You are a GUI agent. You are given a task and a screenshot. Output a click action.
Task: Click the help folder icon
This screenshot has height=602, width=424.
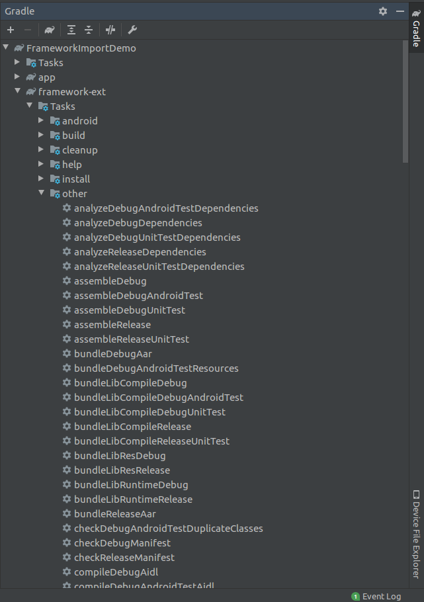[x=55, y=165]
